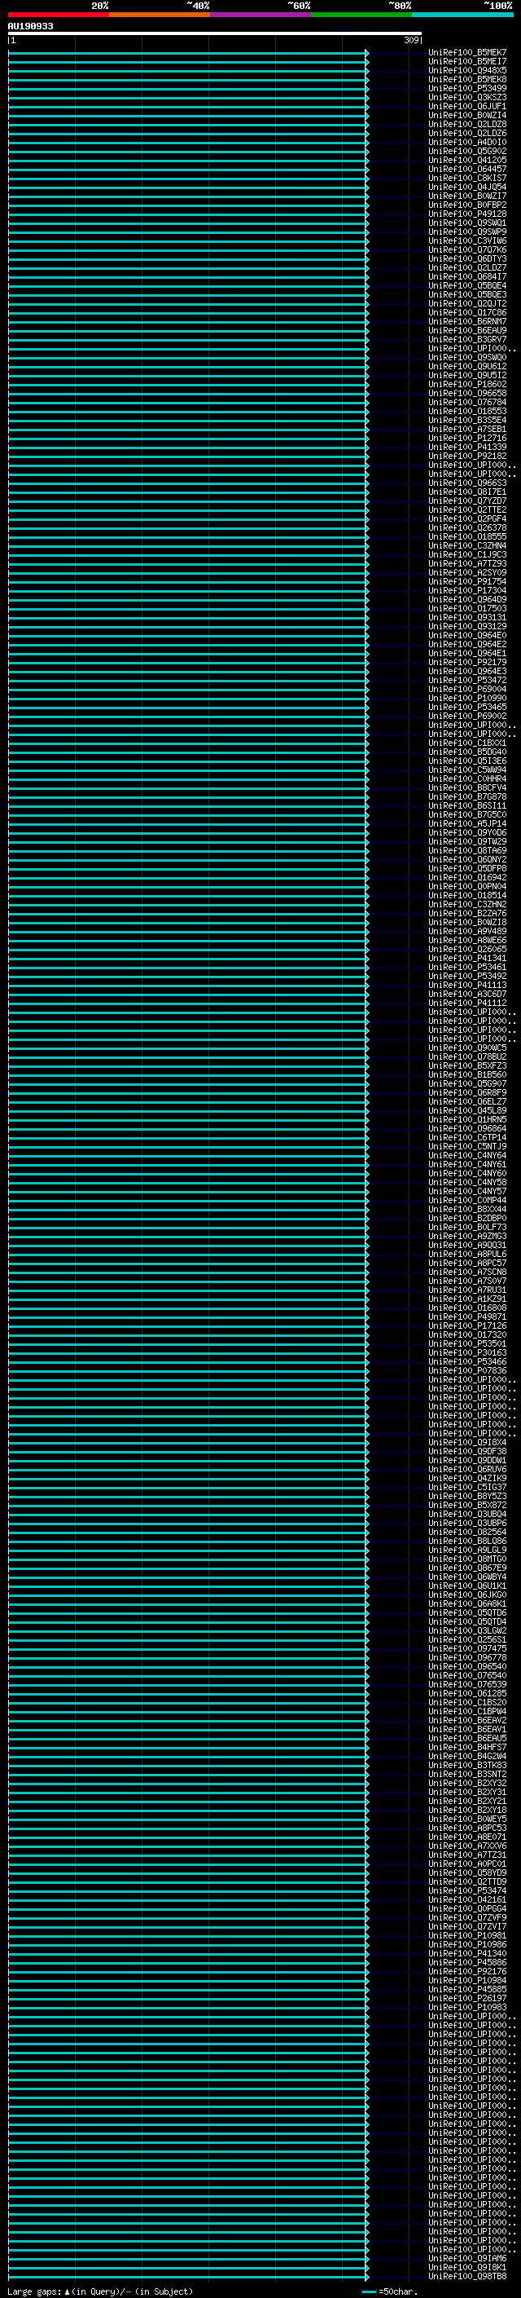Click the Large gaps legend text
521x2298 pixels.
[100, 2291]
